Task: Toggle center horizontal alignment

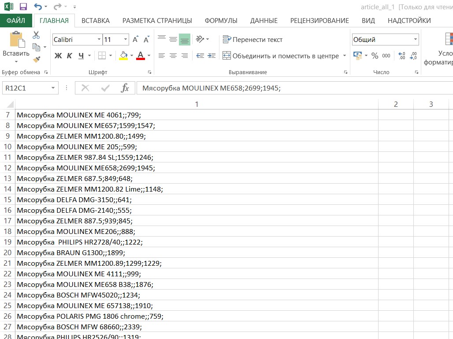Action: tap(173, 56)
